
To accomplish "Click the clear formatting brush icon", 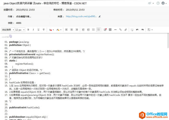I will click(132, 30).
